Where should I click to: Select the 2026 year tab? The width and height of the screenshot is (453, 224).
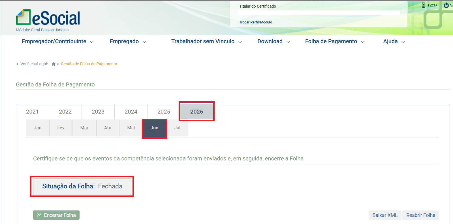[x=196, y=112]
